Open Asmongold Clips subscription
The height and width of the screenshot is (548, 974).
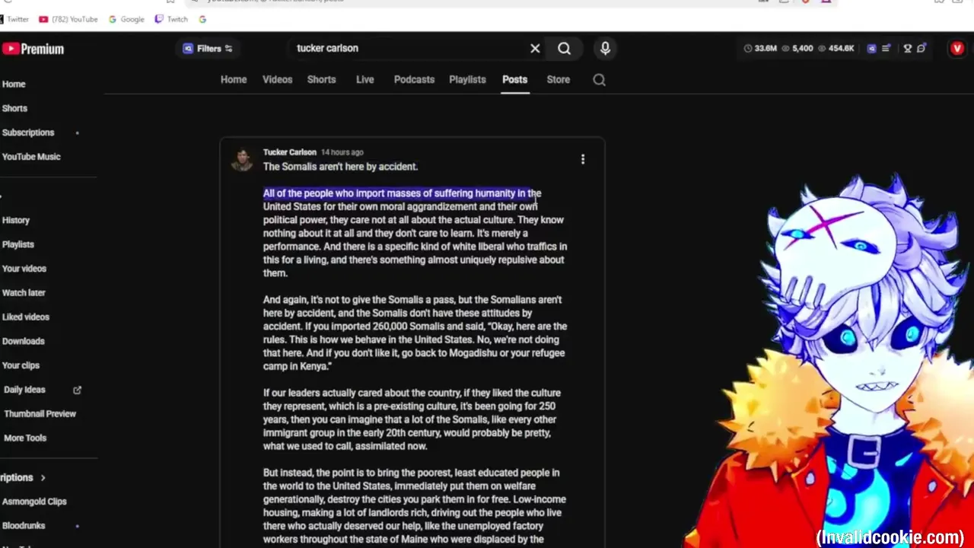click(x=34, y=502)
